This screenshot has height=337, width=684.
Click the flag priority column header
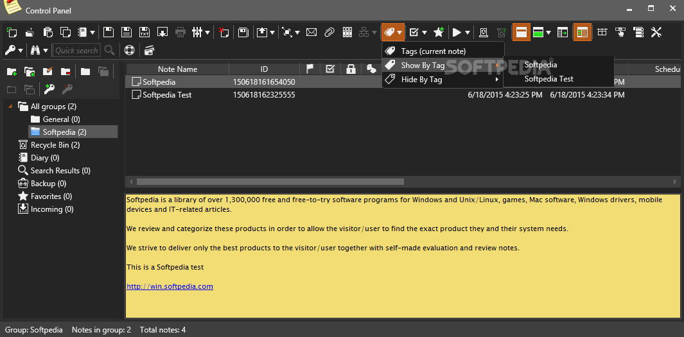click(310, 69)
